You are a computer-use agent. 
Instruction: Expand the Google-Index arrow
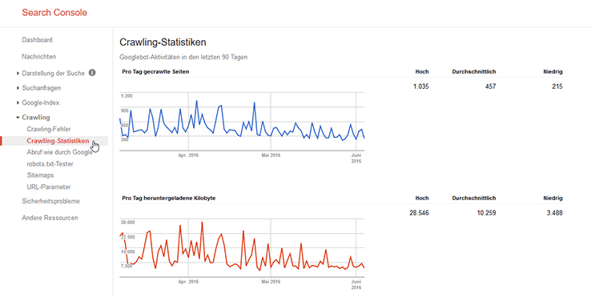[x=18, y=103]
